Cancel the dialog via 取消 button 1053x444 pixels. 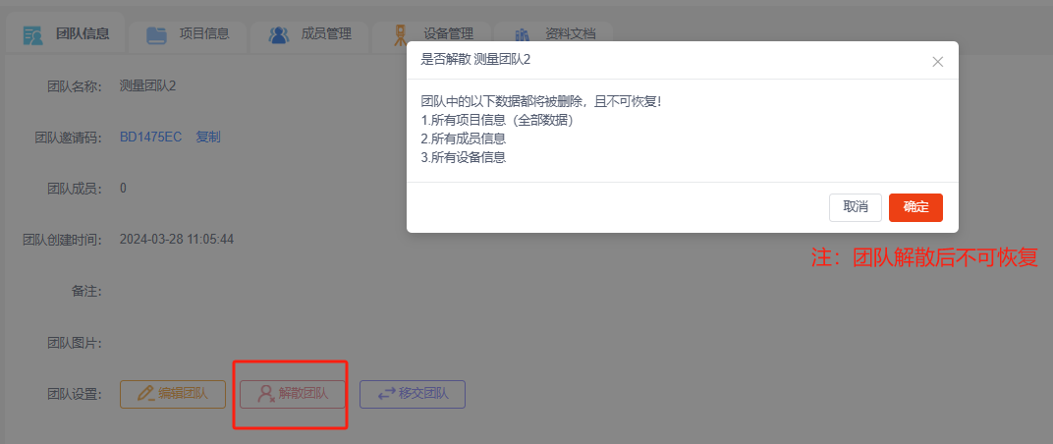click(x=855, y=207)
